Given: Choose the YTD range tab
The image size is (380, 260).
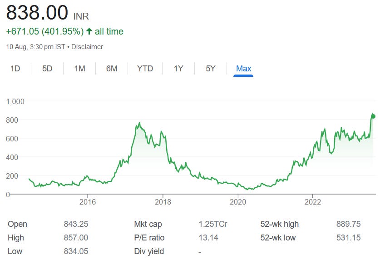Looking at the screenshot, I should [x=145, y=68].
